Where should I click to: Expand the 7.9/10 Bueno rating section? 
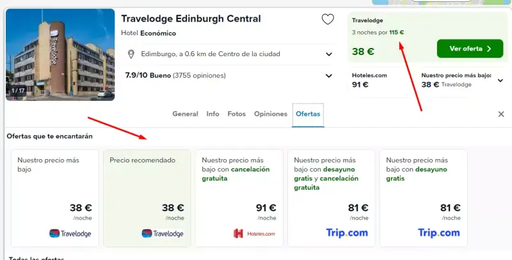[x=329, y=76]
